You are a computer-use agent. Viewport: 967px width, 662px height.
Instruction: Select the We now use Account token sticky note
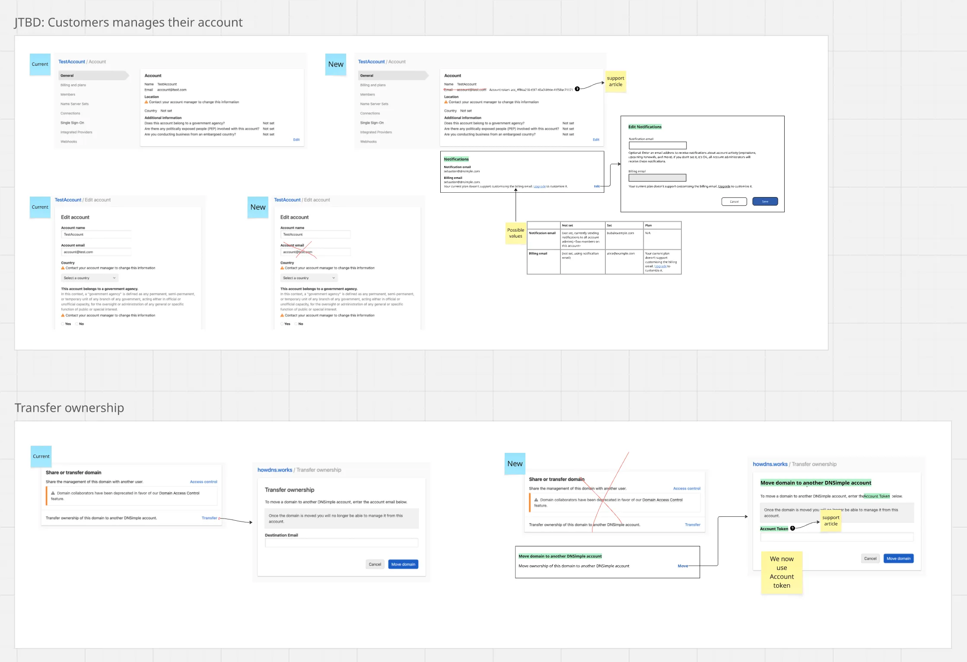click(x=782, y=572)
